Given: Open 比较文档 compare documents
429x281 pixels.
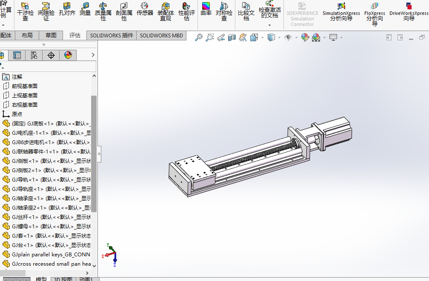Looking at the screenshot, I should (x=246, y=11).
